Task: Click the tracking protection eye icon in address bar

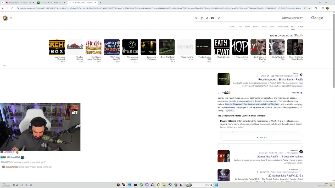Action: coord(305,8)
